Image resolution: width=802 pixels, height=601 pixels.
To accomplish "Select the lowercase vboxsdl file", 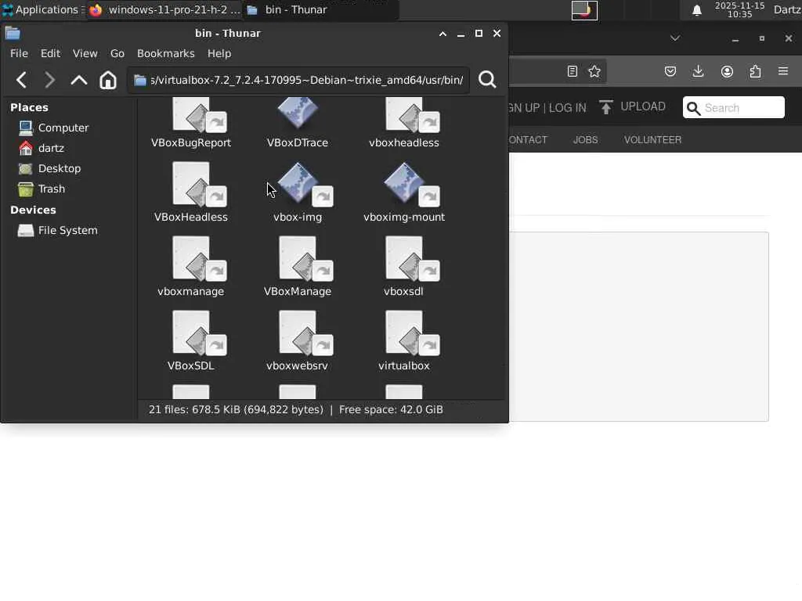I will 412,259.
